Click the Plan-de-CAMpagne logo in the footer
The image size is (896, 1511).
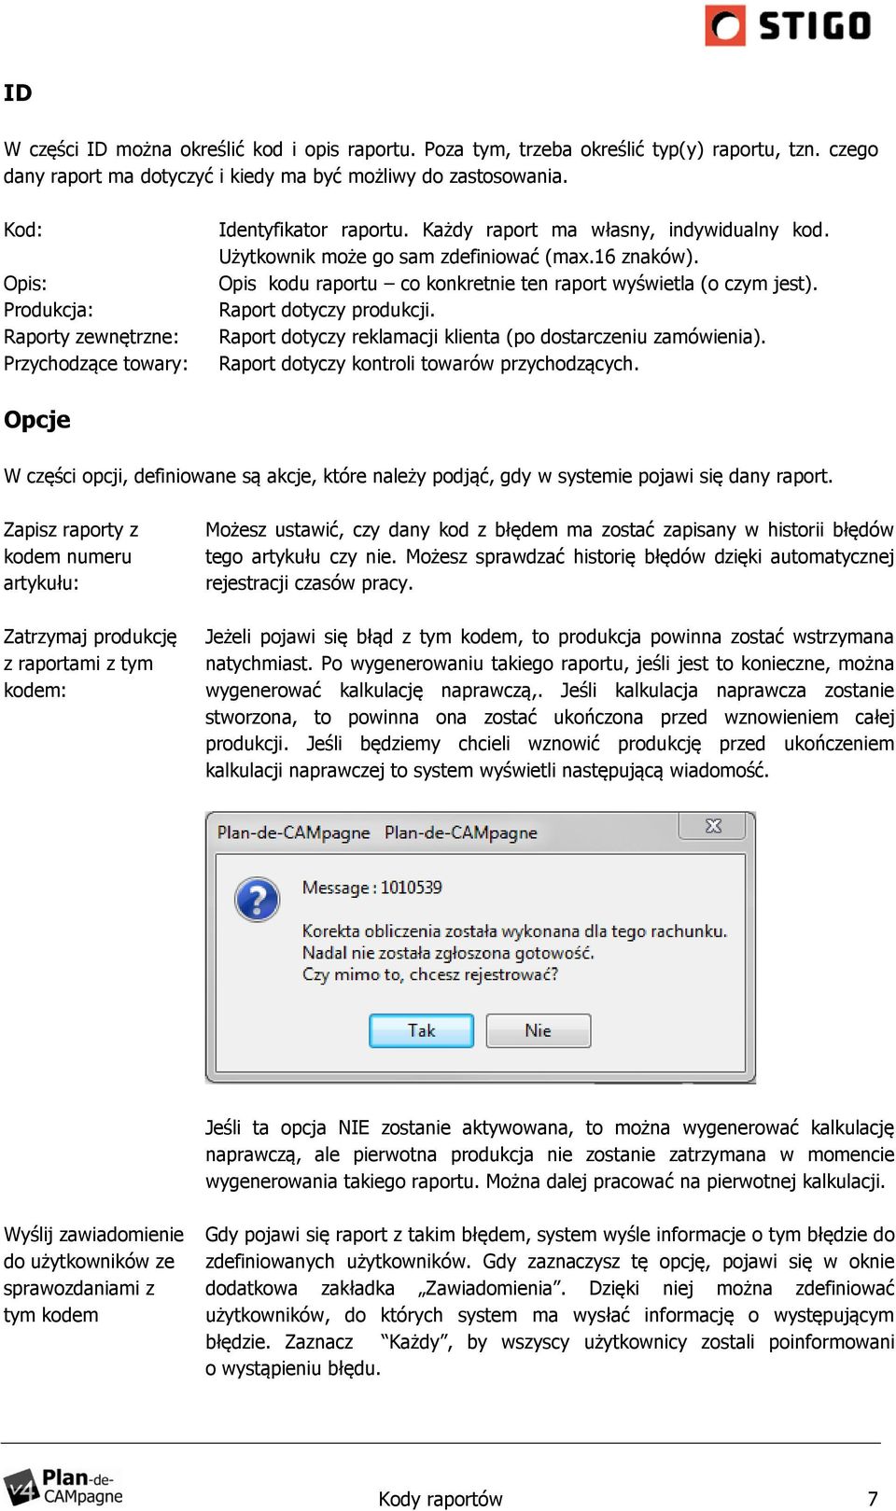(x=63, y=1487)
